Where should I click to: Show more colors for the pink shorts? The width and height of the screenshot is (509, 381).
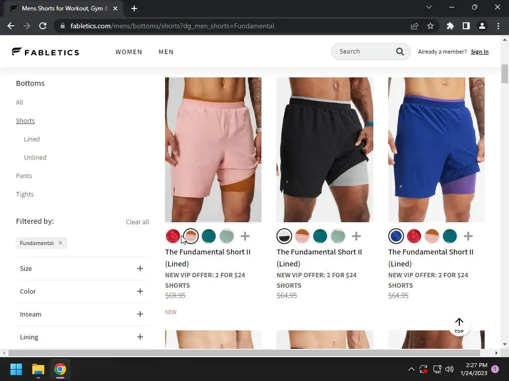coord(245,236)
